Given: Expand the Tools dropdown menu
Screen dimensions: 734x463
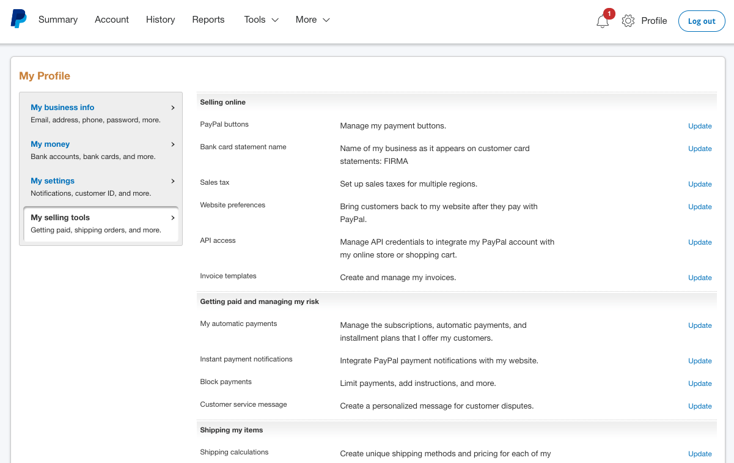Looking at the screenshot, I should click(x=261, y=20).
